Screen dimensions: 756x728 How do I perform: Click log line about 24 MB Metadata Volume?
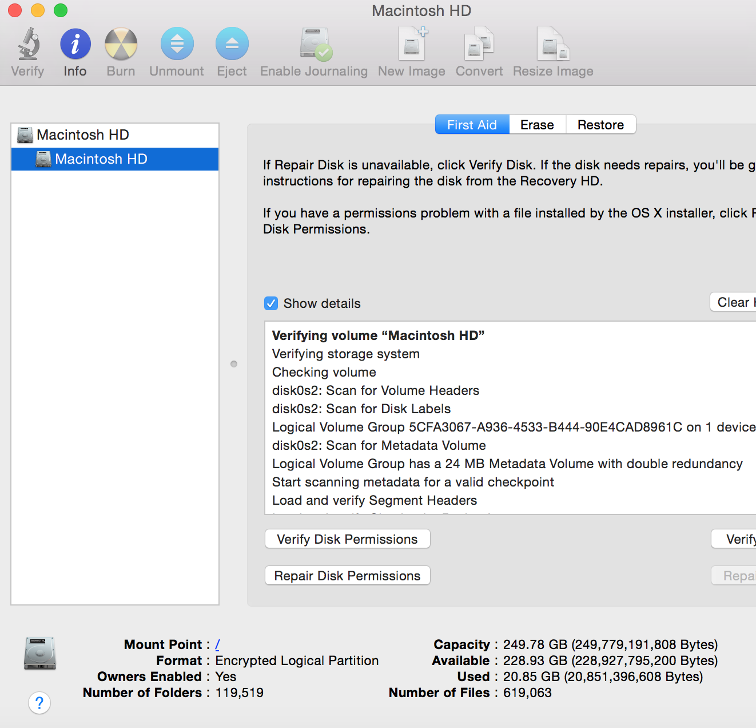(x=507, y=464)
